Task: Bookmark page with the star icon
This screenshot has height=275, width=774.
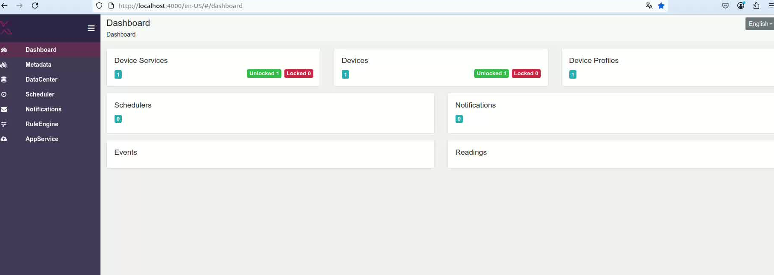Action: [661, 6]
